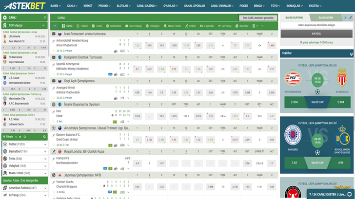This screenshot has width=355, height=199.
Task: Open the İlk para yatırmaya %100 bonus link
Action: [316, 42]
